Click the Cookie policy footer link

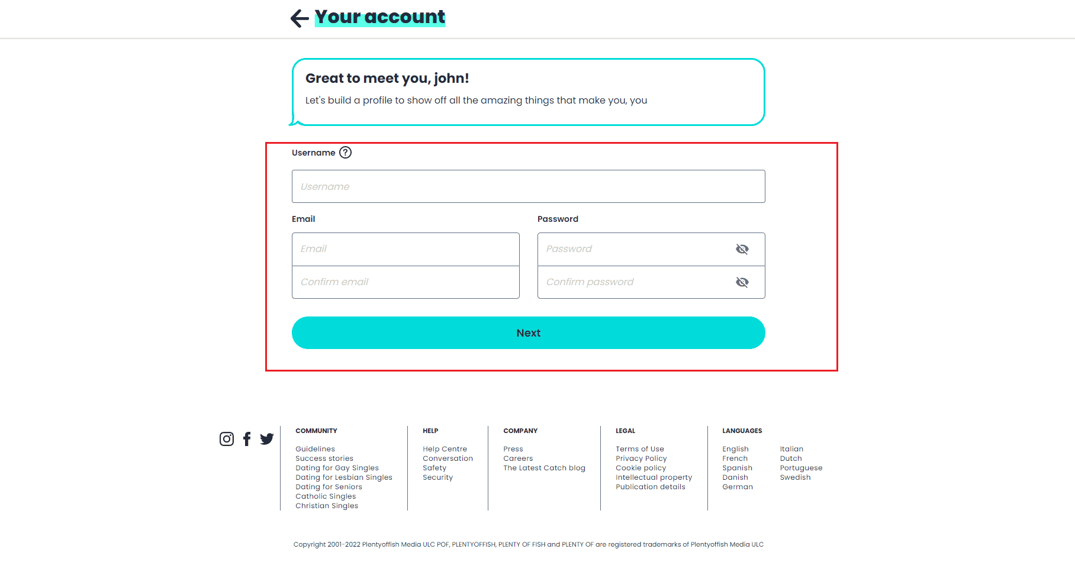click(641, 468)
